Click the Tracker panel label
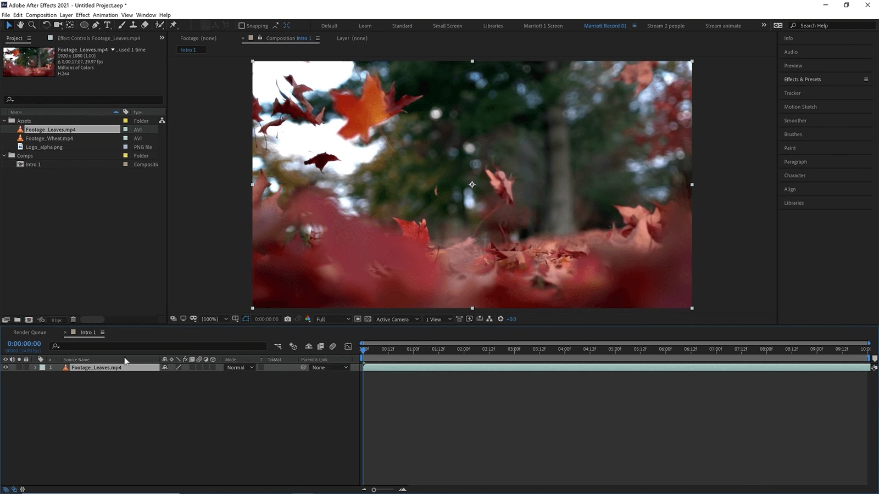The image size is (879, 494). (793, 93)
